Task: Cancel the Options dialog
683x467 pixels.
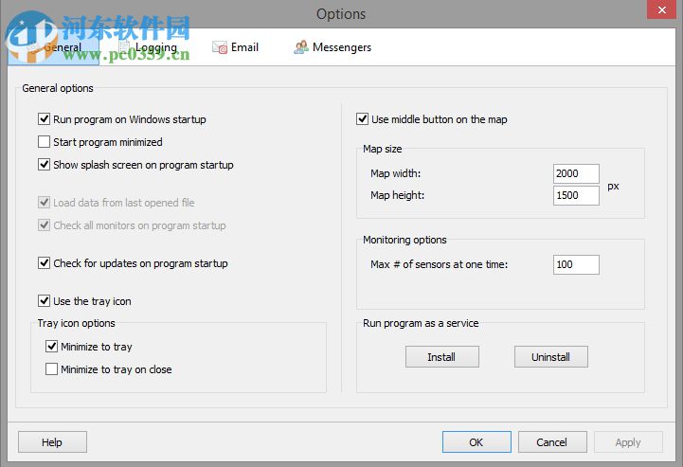Action: pyautogui.click(x=552, y=442)
